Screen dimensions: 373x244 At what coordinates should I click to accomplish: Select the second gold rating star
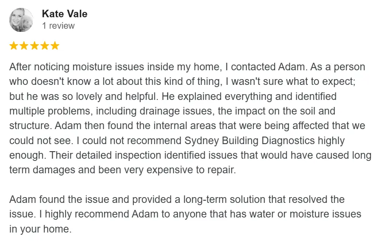(x=24, y=46)
